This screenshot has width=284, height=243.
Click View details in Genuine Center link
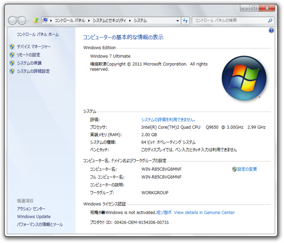204,213
